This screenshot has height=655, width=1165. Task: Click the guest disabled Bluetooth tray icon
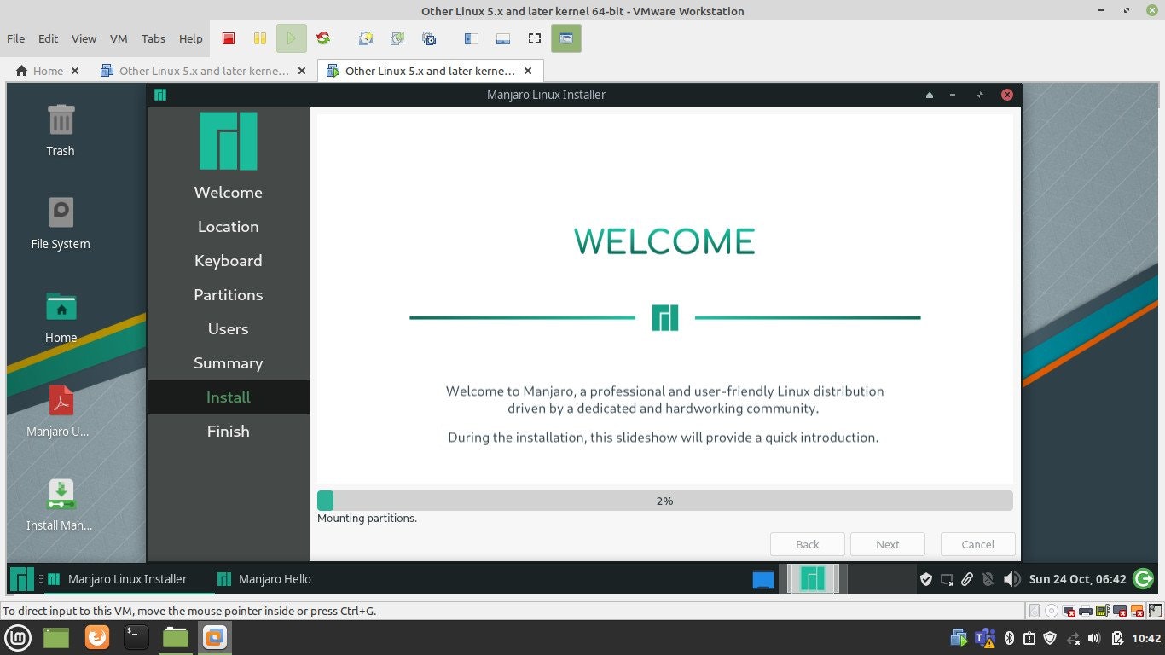click(988, 579)
